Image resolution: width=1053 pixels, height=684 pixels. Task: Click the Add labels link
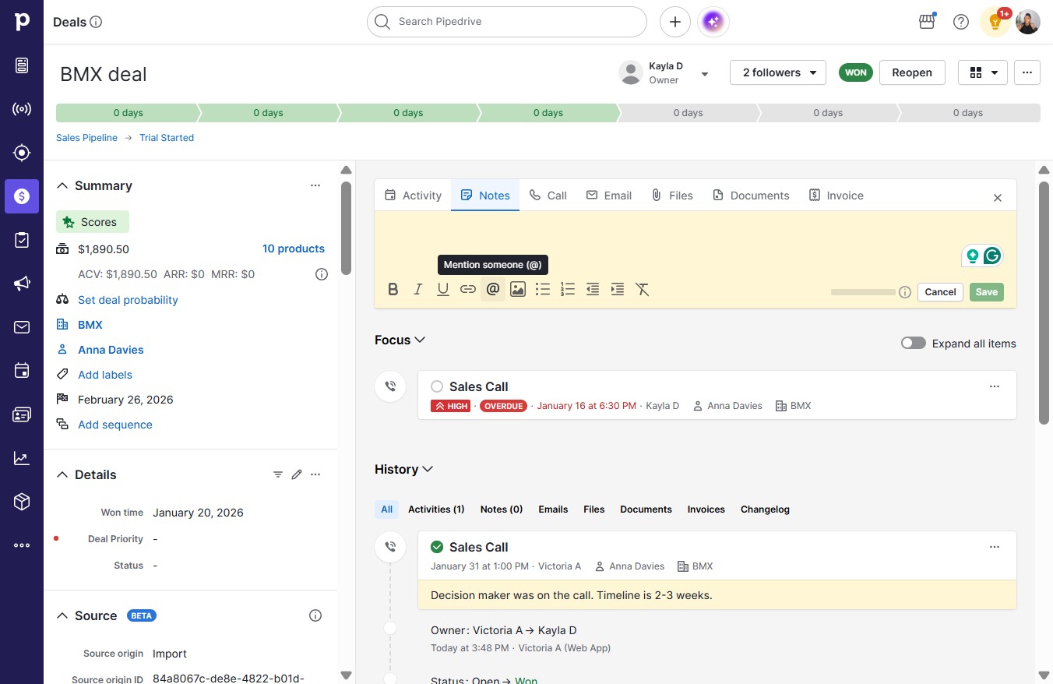click(105, 375)
